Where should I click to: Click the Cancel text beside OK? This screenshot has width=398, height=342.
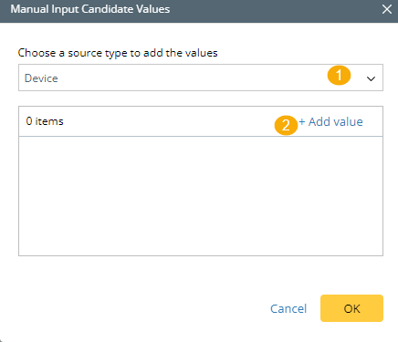(x=288, y=308)
